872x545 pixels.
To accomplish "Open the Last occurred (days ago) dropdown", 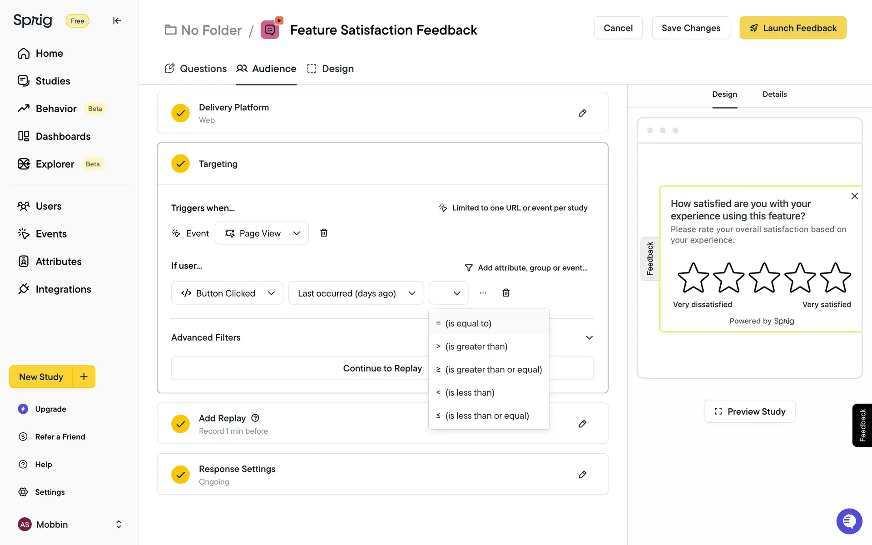I will (356, 293).
